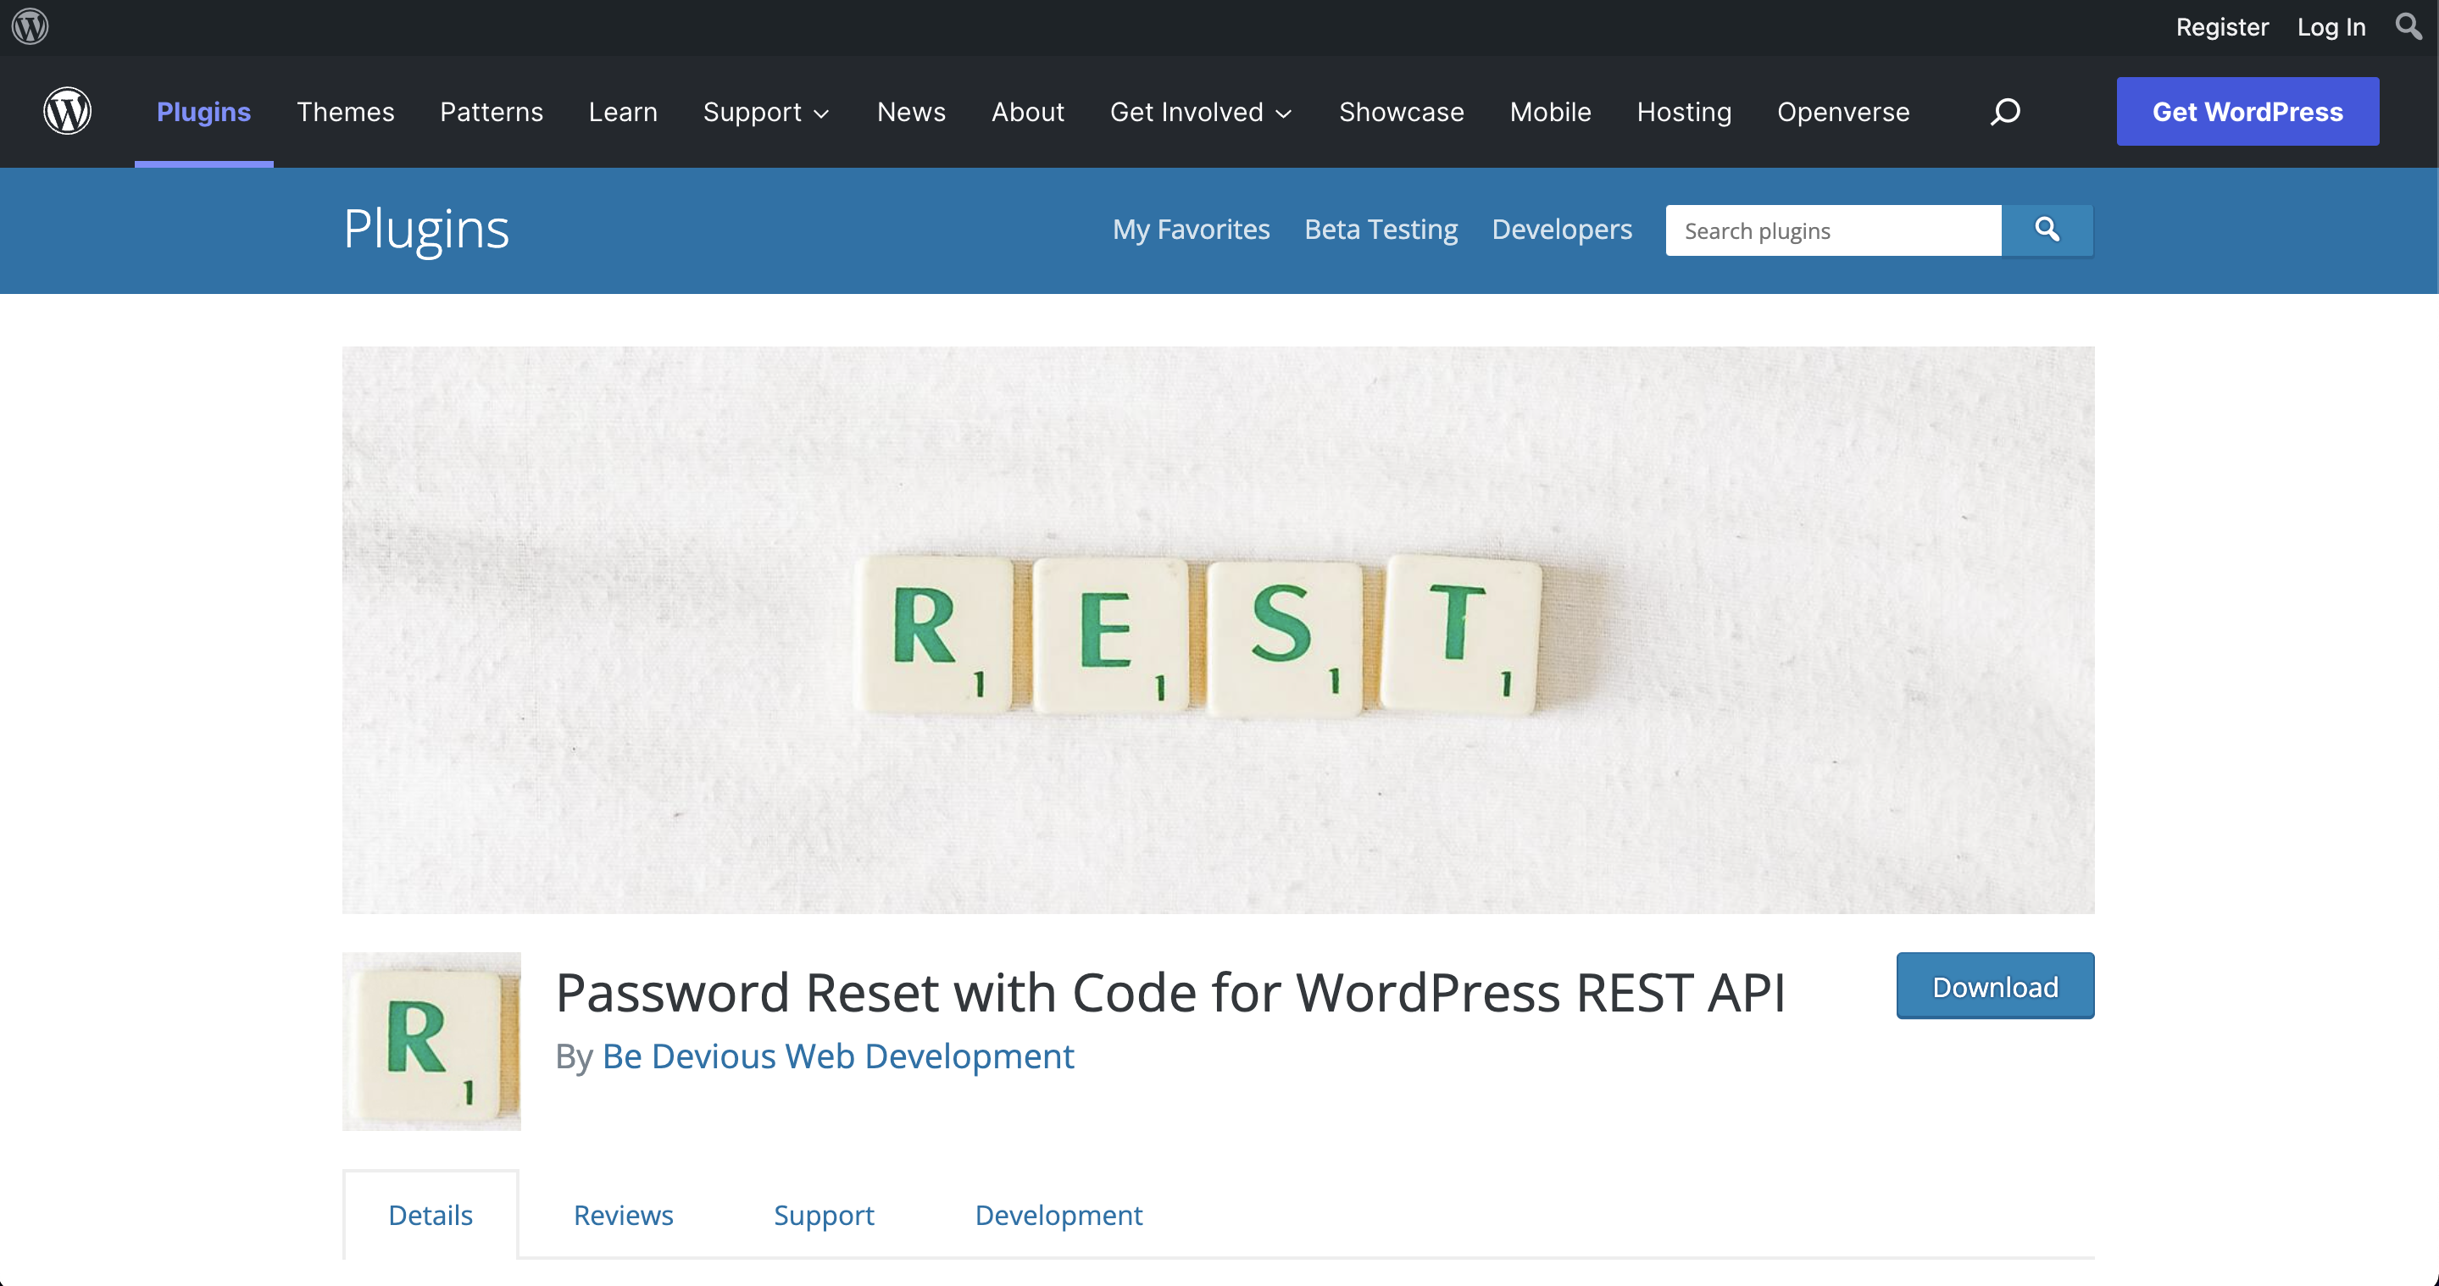Image resolution: width=2439 pixels, height=1286 pixels.
Task: Click the small WordPress logo in admin bar
Action: click(x=31, y=26)
